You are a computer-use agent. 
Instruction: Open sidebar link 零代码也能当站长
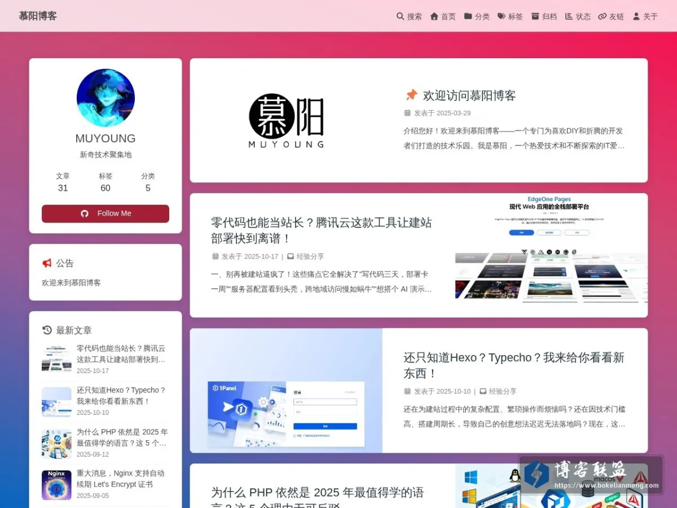tap(121, 354)
